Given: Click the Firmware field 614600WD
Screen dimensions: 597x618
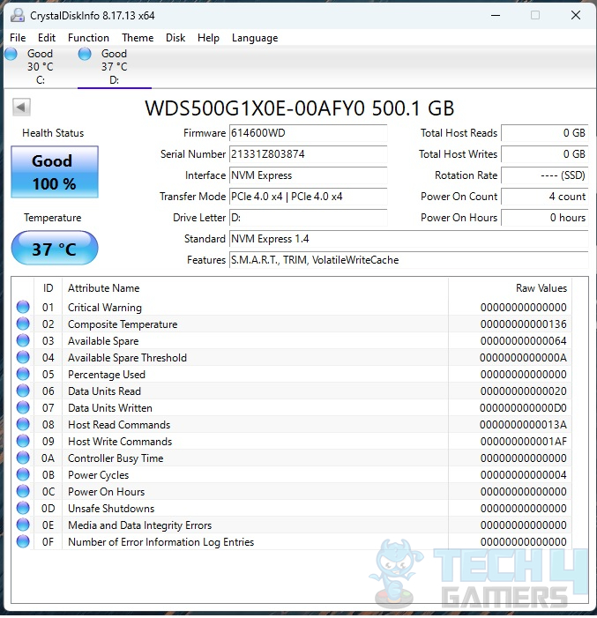Looking at the screenshot, I should (308, 133).
